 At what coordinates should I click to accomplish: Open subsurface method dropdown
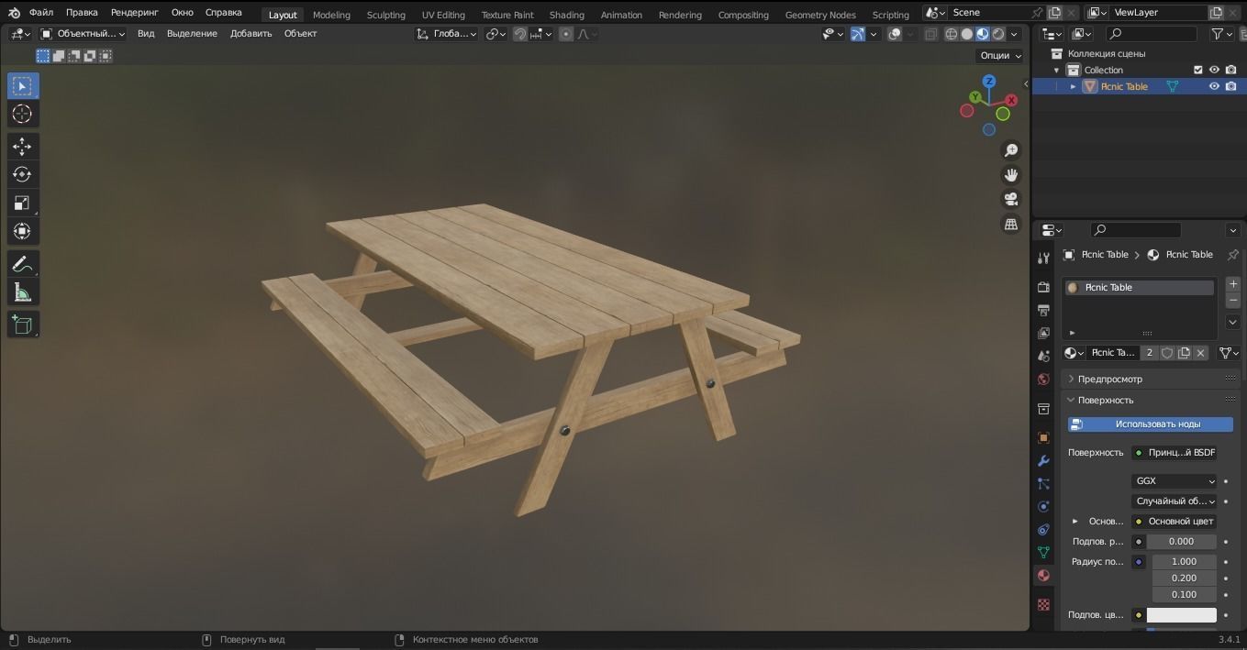point(1175,501)
